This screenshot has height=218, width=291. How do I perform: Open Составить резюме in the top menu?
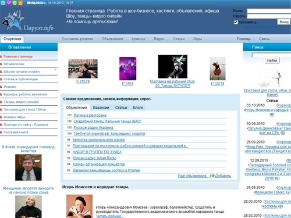(77, 39)
